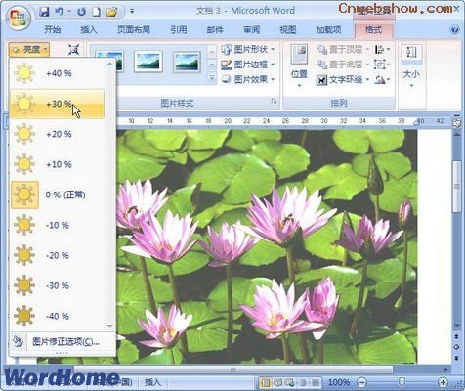Click the zoom in plus button

click(x=443, y=382)
